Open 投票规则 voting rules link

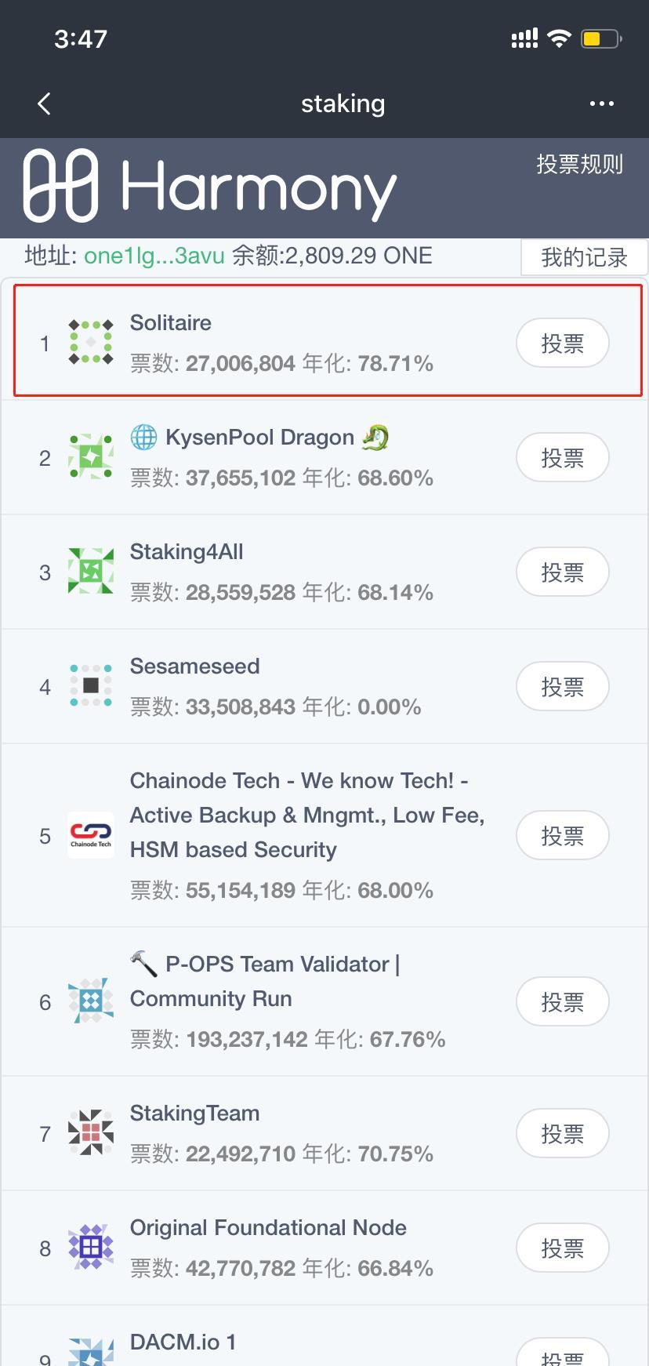(579, 165)
